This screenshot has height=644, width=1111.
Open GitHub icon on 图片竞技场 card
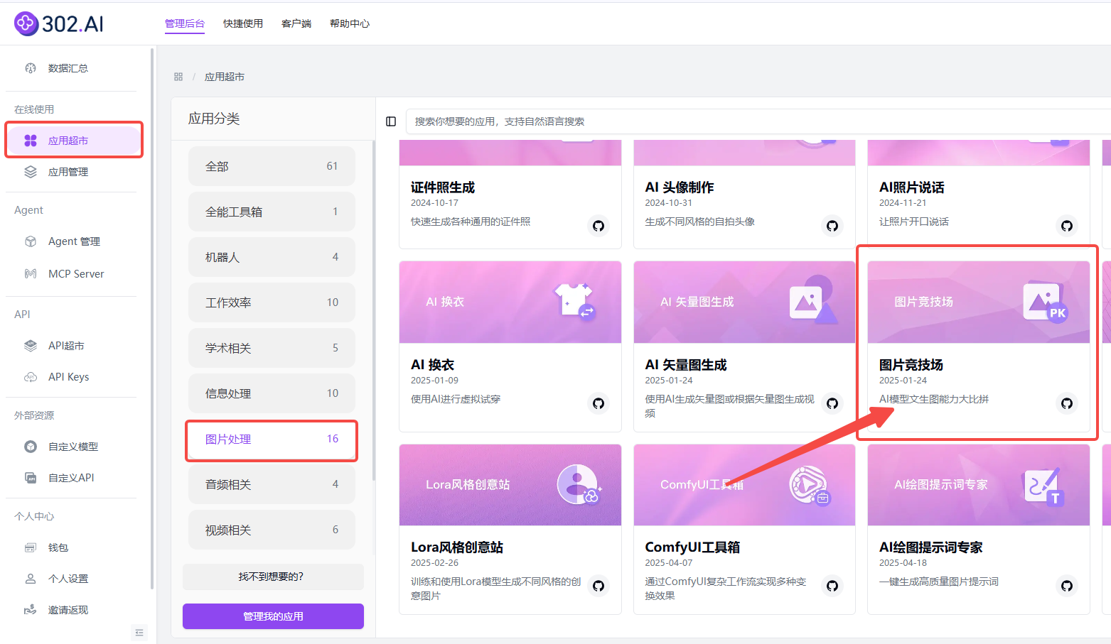pyautogui.click(x=1067, y=403)
